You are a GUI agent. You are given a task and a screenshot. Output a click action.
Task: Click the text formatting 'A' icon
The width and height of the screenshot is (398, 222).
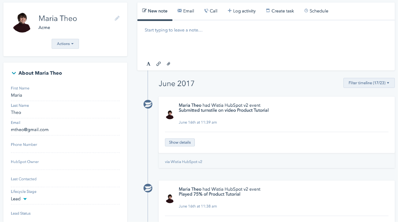pos(149,64)
